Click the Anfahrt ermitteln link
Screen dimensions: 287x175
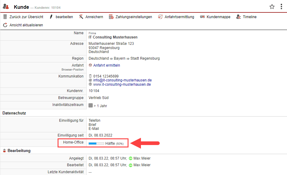(106, 65)
